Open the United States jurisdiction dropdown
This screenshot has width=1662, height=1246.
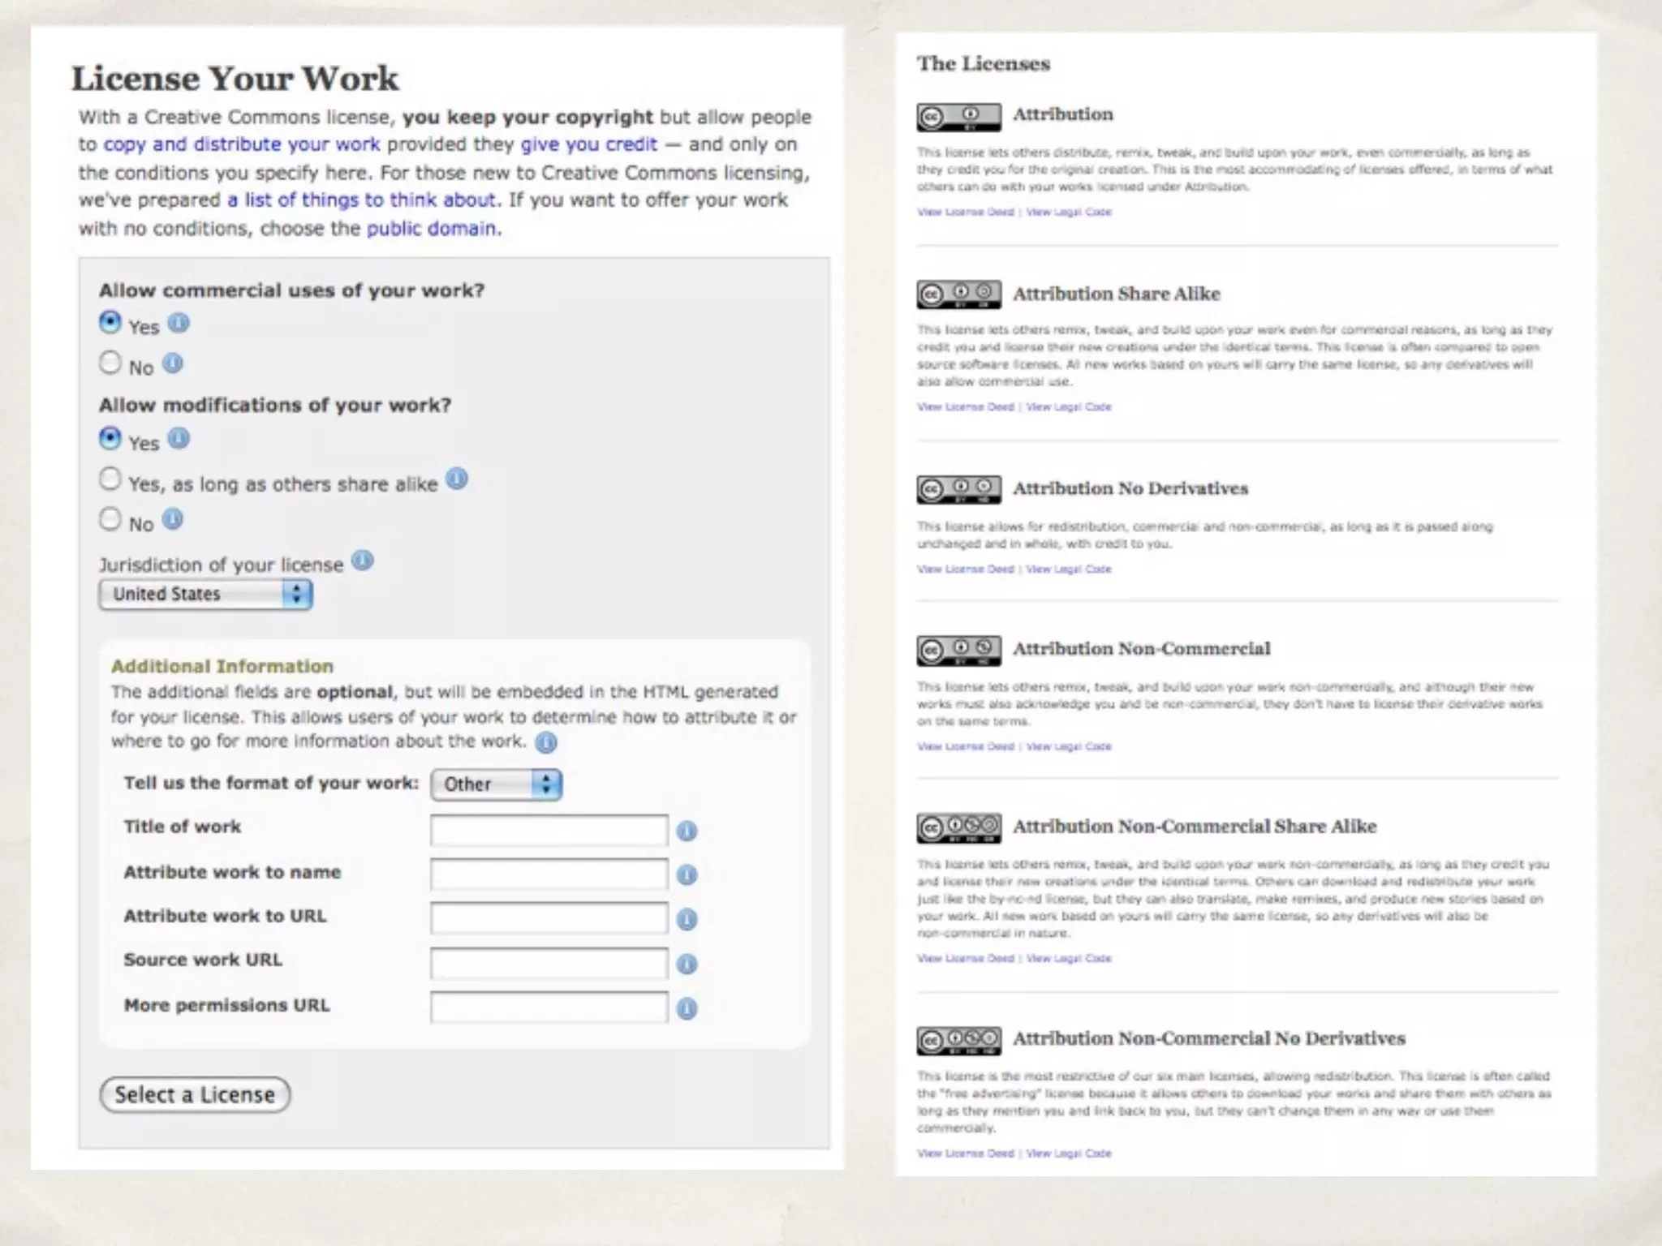[205, 595]
